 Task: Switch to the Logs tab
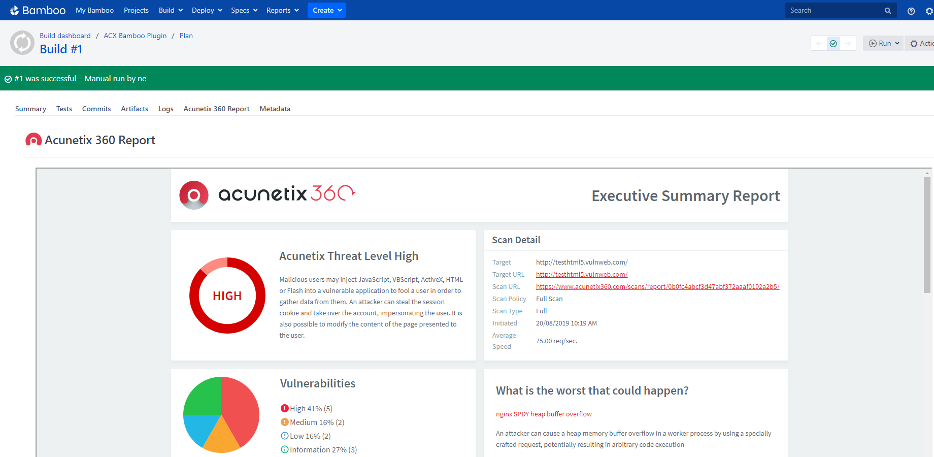tap(165, 109)
